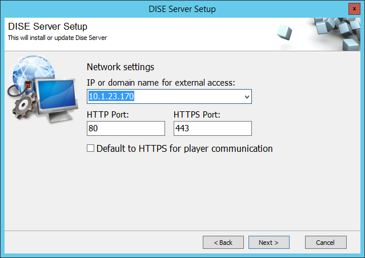The height and width of the screenshot is (258, 365).
Task: Click the Next > button
Action: (x=269, y=243)
